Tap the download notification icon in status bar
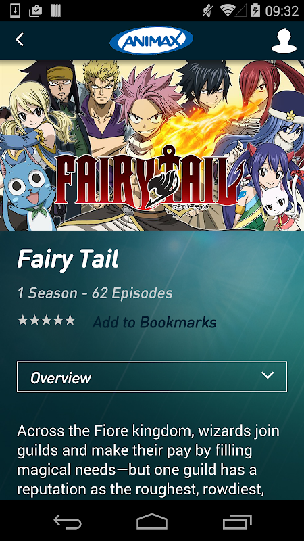Viewport: 304px width, 541px height. tap(15, 11)
